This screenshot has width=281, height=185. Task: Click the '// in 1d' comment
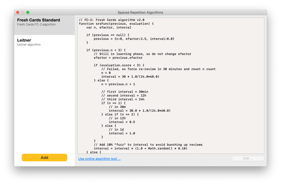pyautogui.click(x=116, y=129)
